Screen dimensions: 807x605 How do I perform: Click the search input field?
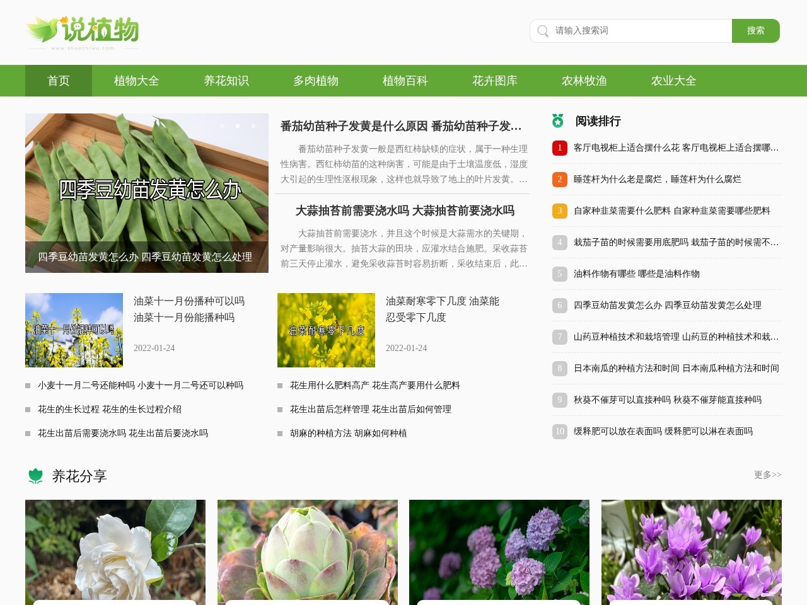(x=630, y=30)
